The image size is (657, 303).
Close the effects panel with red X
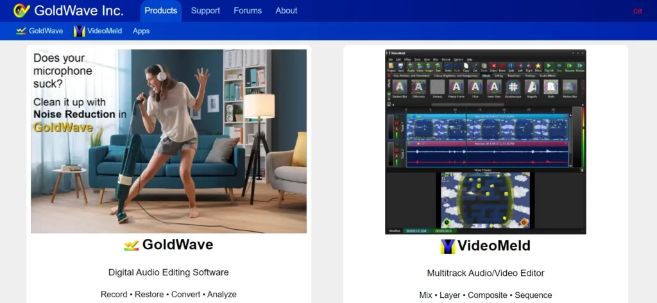(389, 76)
